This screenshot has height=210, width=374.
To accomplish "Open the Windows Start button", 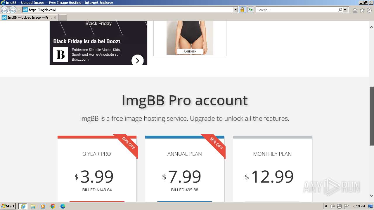I will pos(8,206).
